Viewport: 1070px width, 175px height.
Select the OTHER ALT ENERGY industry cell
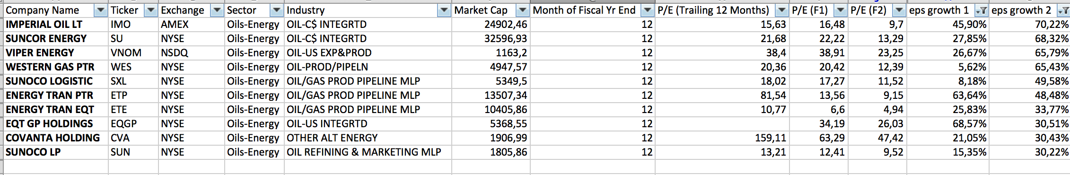[368, 138]
